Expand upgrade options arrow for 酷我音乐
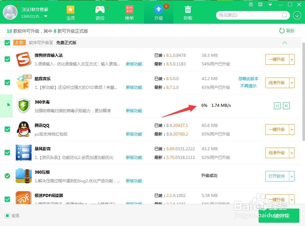305x226 pixels. 292,83
